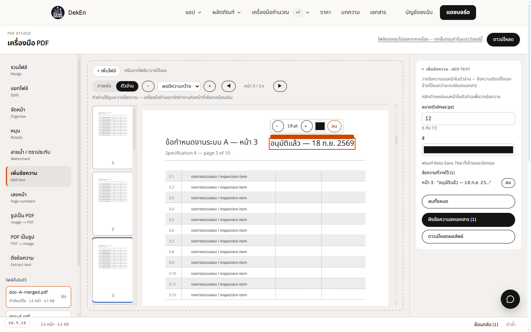Close doc-A-merged.pdf with ปิด
Image resolution: width=531 pixels, height=332 pixels.
coord(63,297)
